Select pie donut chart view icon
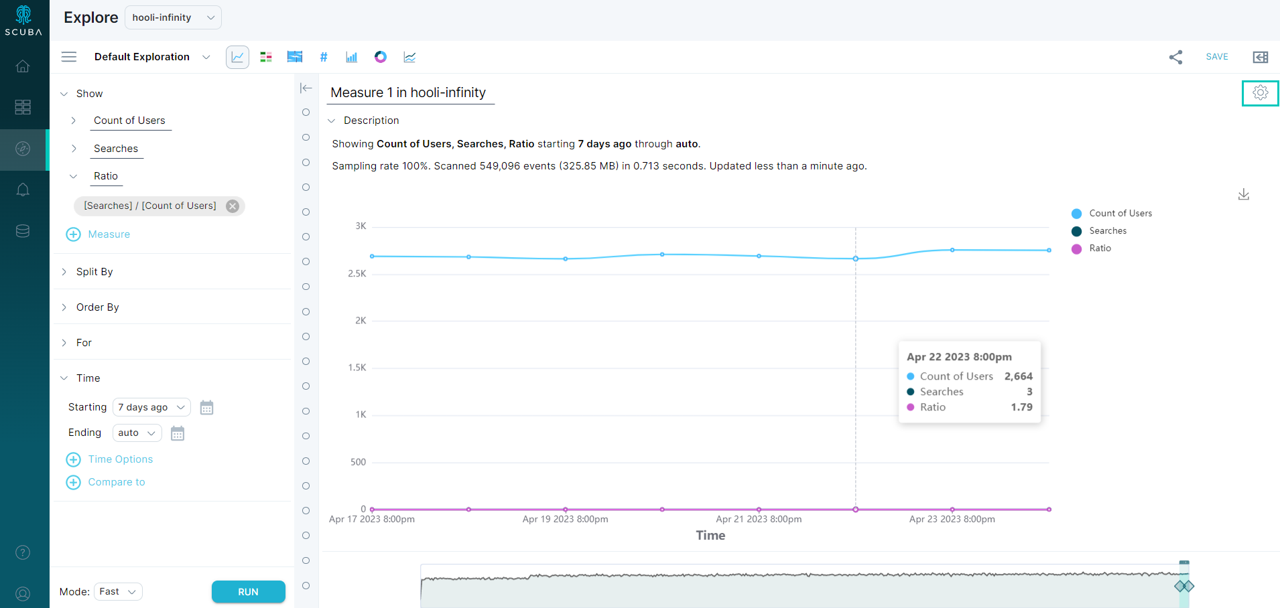 [381, 57]
